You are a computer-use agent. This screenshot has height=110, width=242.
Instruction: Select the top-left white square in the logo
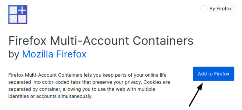tap(13, 10)
